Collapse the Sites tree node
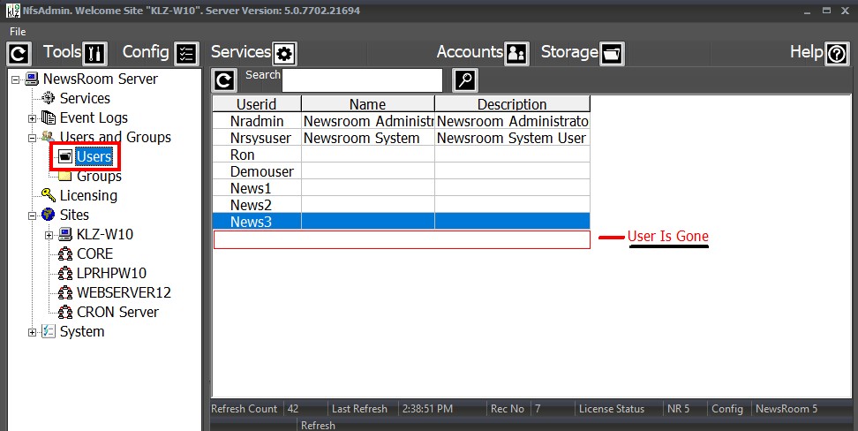 coord(33,215)
